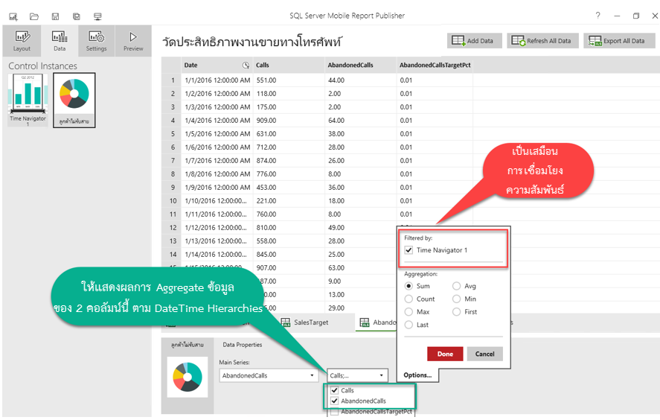The height and width of the screenshot is (420, 660).
Task: Select the 1/1/2016 12:00:00 AM date cell
Action: pyautogui.click(x=217, y=80)
